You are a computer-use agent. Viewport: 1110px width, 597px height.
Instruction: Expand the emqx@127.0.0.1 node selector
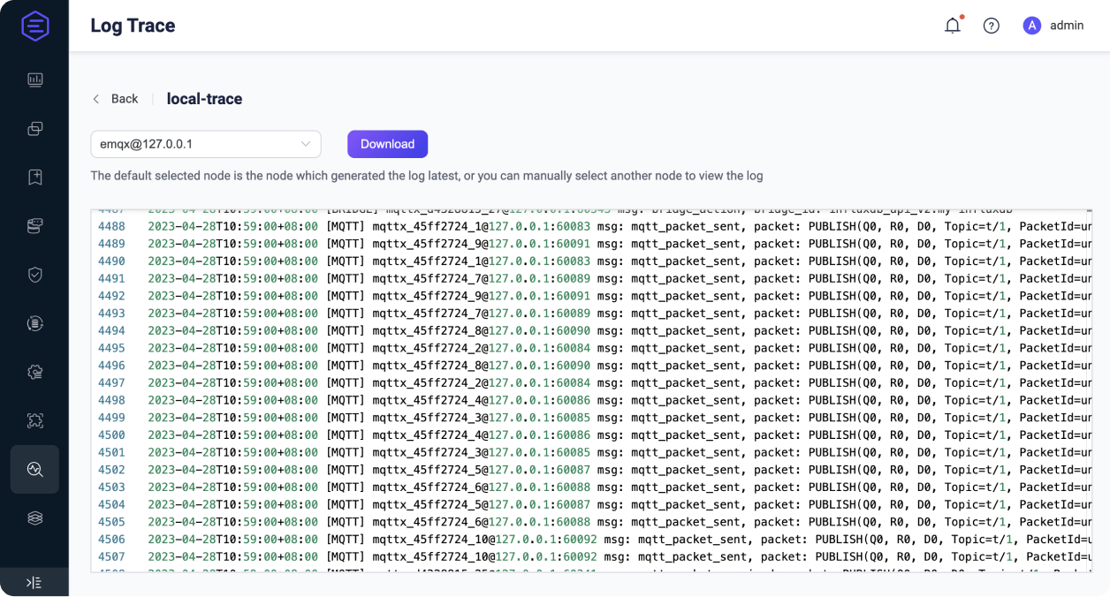[205, 144]
